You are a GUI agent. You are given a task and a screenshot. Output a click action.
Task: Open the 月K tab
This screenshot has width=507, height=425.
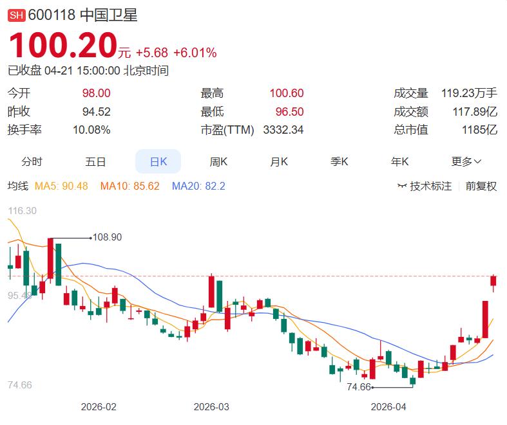click(279, 161)
